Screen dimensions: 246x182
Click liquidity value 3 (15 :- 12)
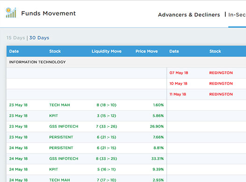(x=107, y=116)
